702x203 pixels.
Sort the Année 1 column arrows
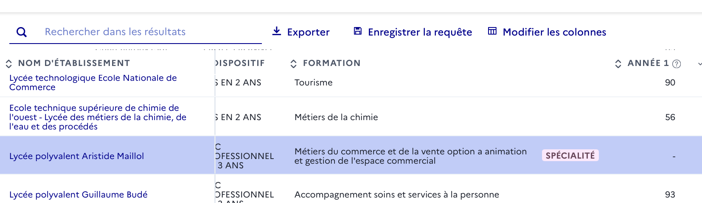[x=618, y=64]
